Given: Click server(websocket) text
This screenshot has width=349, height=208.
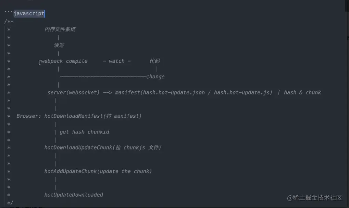Looking at the screenshot, I should click(x=73, y=93).
